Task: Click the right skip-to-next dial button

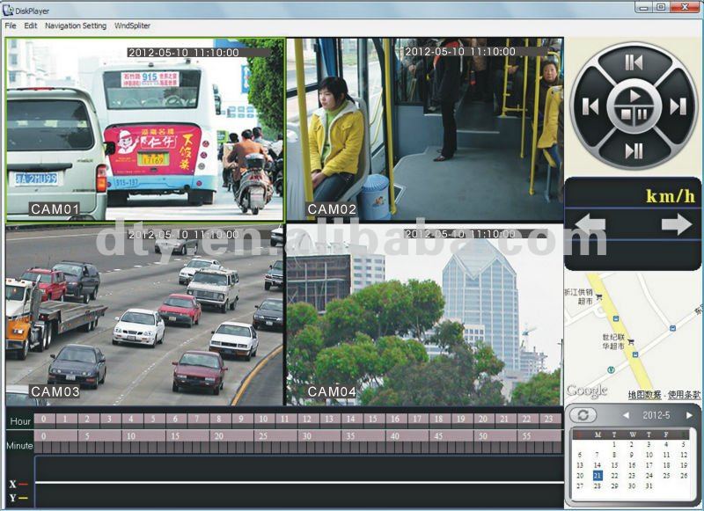Action: (678, 106)
